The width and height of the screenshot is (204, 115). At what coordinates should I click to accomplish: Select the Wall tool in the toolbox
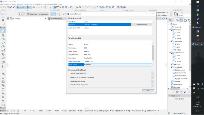pyautogui.click(x=3, y=31)
